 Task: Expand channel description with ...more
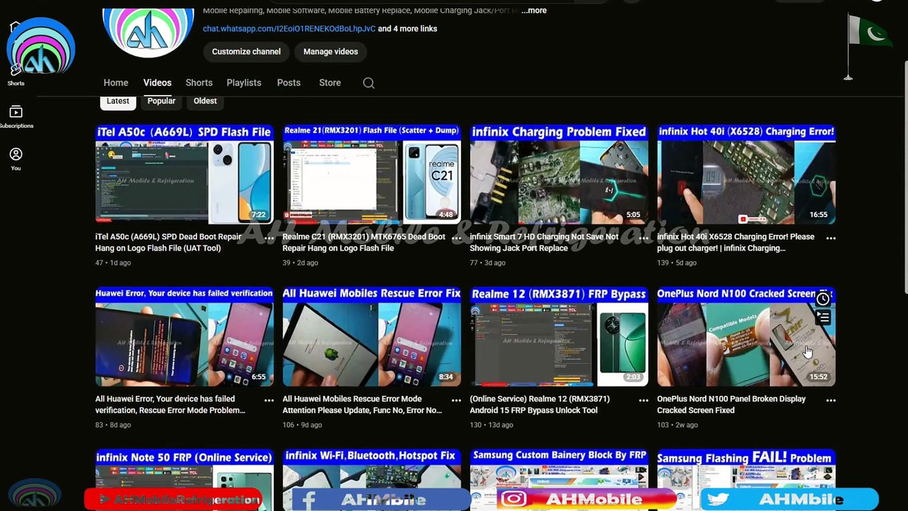click(x=533, y=11)
